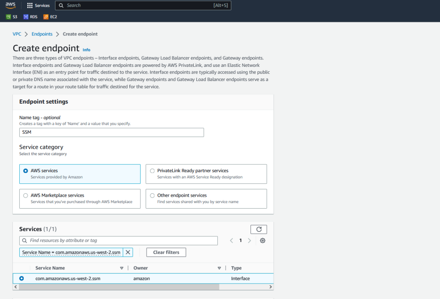The image size is (440, 299).
Task: Select Other endpoint services option
Action: [x=152, y=195]
